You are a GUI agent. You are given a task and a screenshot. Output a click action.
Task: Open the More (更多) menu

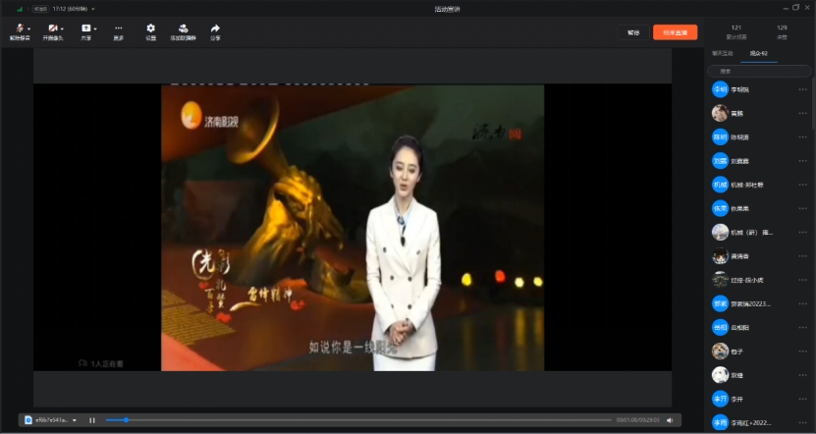(118, 28)
